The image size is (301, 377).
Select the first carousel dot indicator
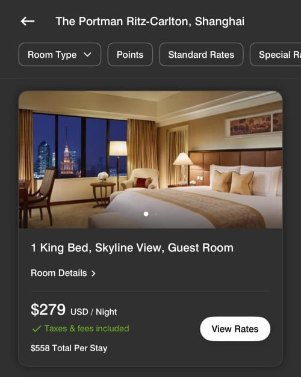(x=146, y=213)
